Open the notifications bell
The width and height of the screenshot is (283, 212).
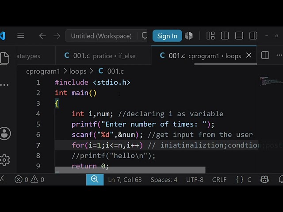click(281, 179)
